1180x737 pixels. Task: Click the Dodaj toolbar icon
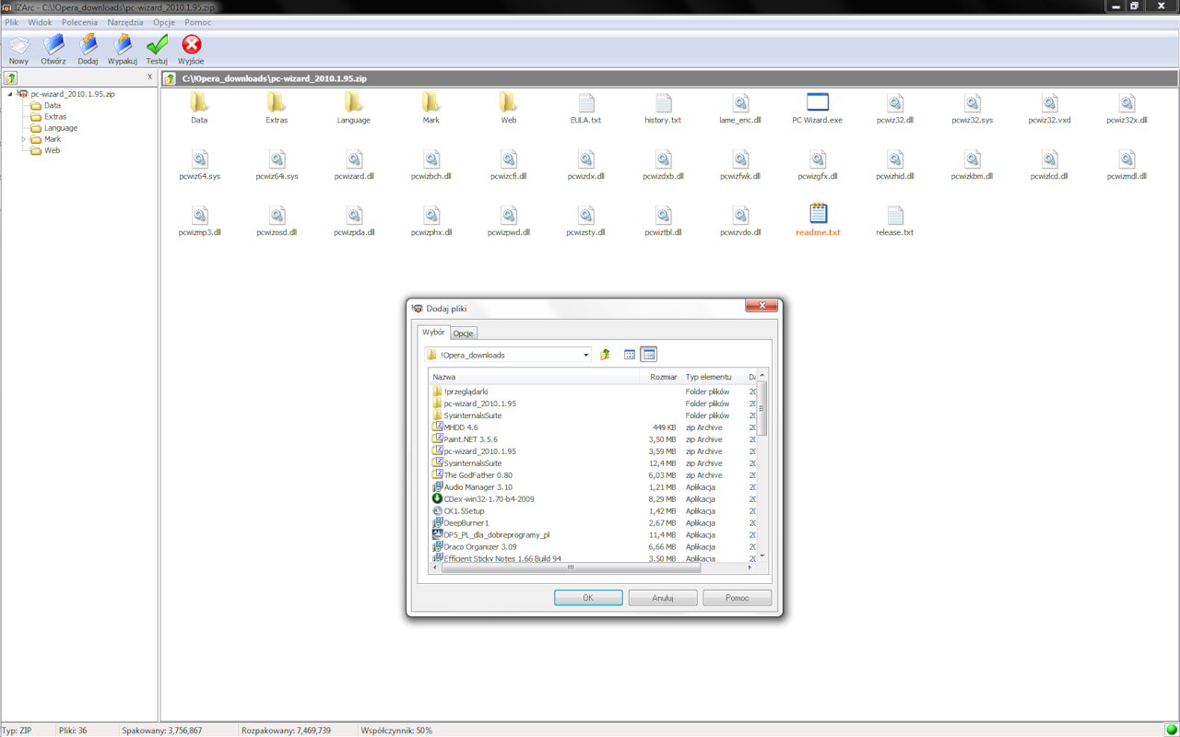pos(88,45)
